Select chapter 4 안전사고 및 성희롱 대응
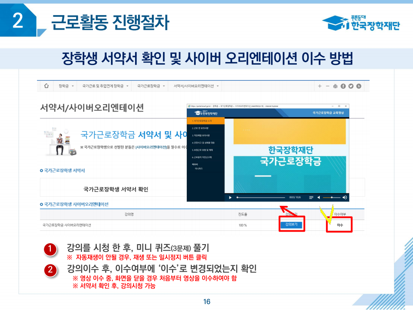The height and width of the screenshot is (310, 413). point(206,143)
